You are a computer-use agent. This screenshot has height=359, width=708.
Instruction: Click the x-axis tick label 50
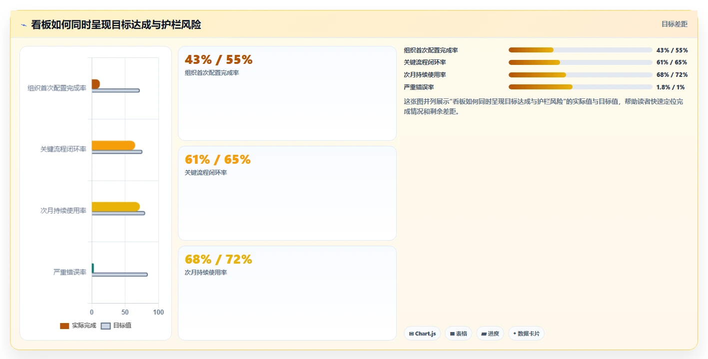coord(125,312)
